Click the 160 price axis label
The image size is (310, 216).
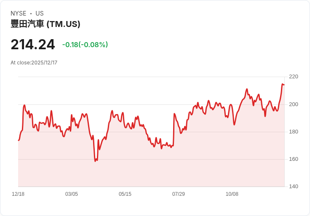click(x=294, y=159)
